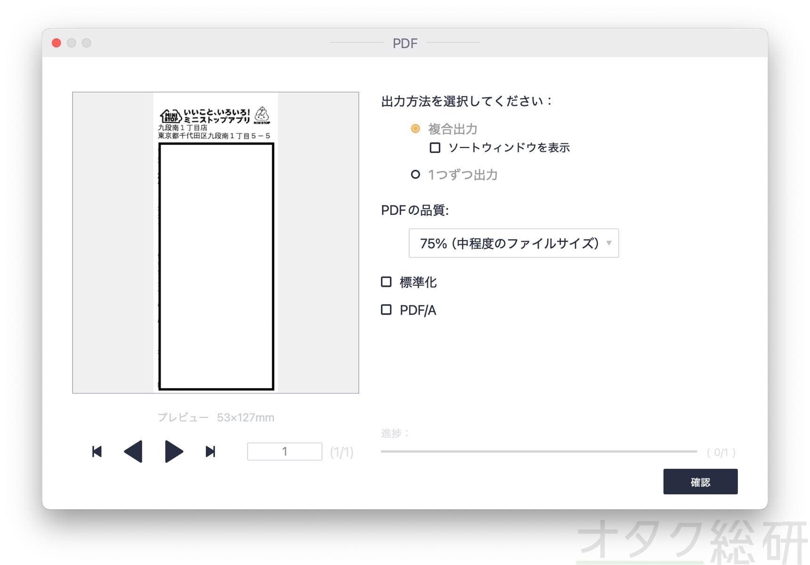The width and height of the screenshot is (810, 565).
Task: Click the yellow minimize window button
Action: point(72,43)
